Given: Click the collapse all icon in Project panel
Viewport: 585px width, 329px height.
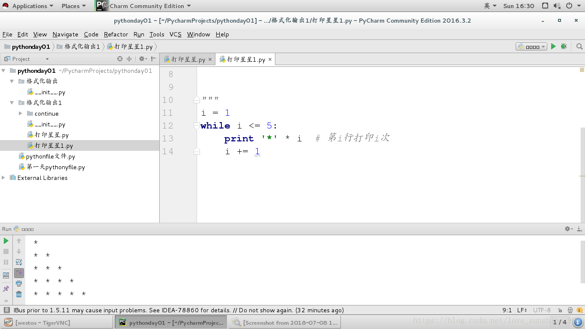Looking at the screenshot, I should (x=129, y=59).
